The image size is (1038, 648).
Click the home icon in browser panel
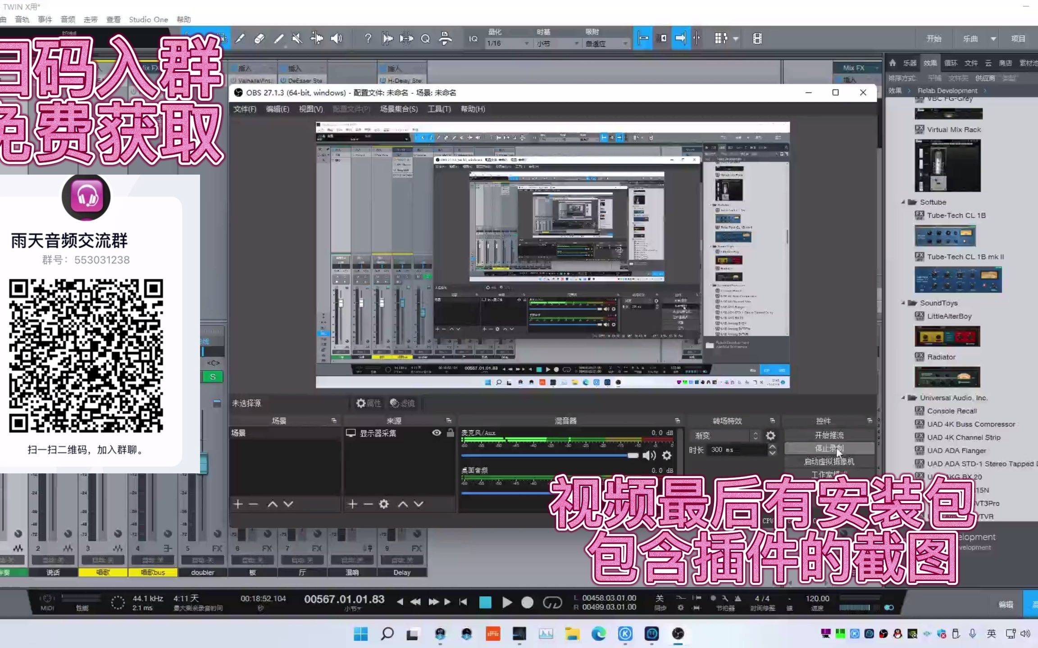click(x=892, y=63)
